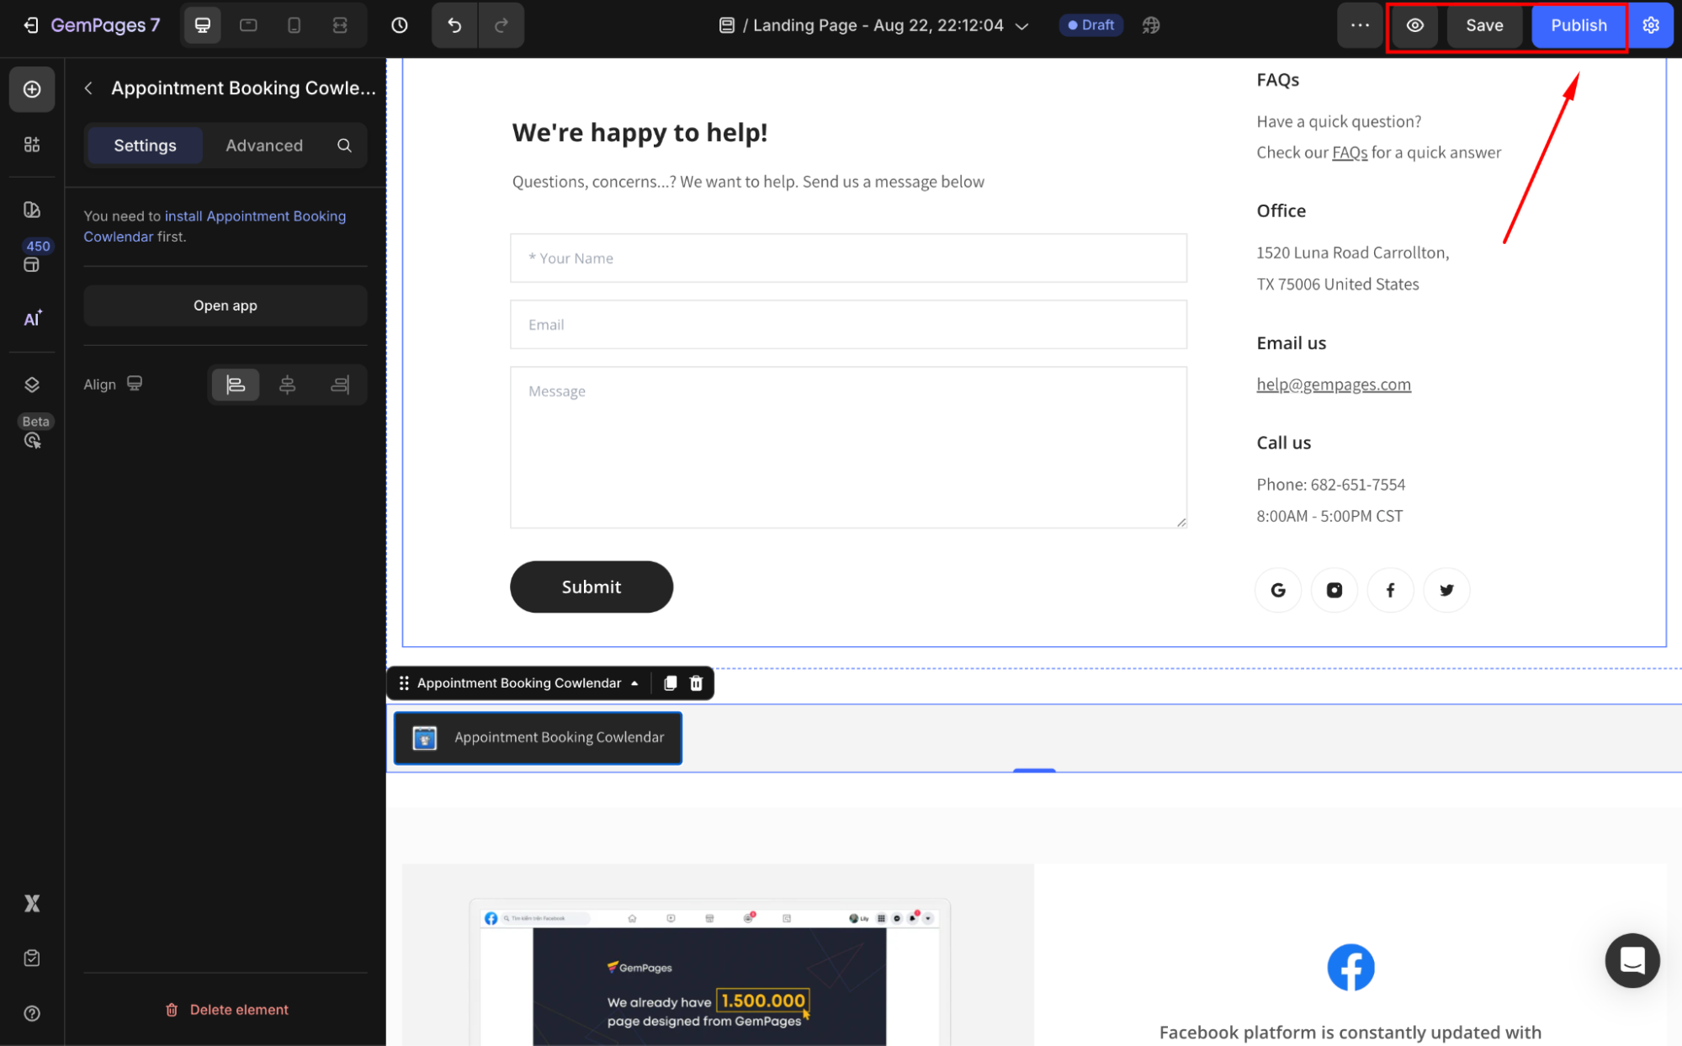The image size is (1682, 1046).
Task: Click the Publish button
Action: point(1579,25)
